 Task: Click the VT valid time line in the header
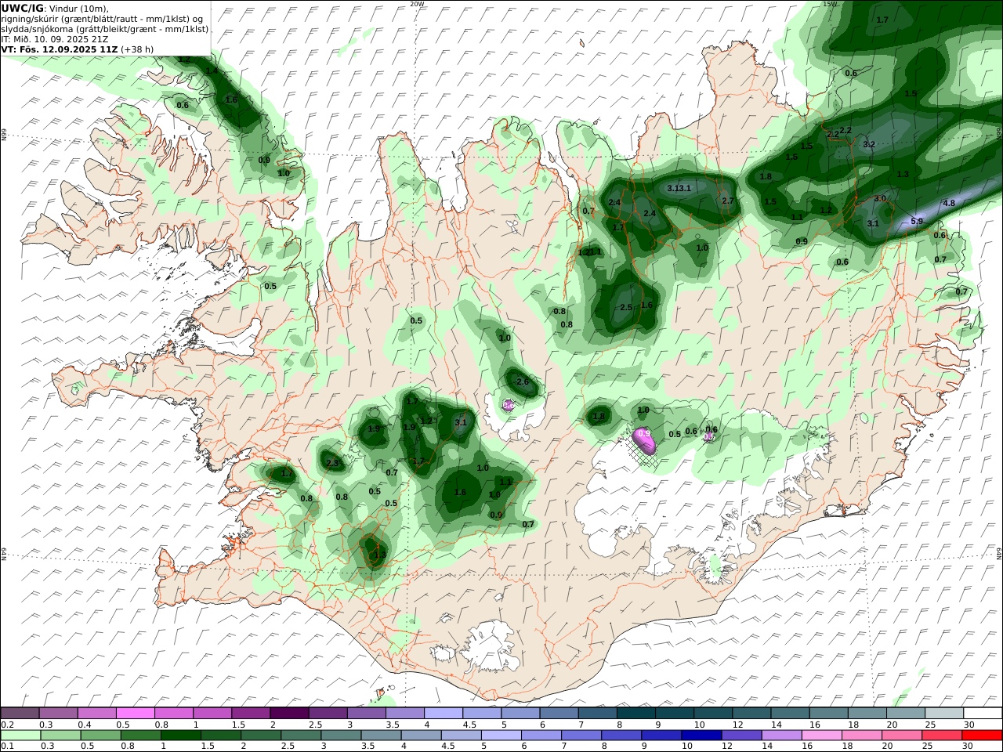(x=78, y=49)
